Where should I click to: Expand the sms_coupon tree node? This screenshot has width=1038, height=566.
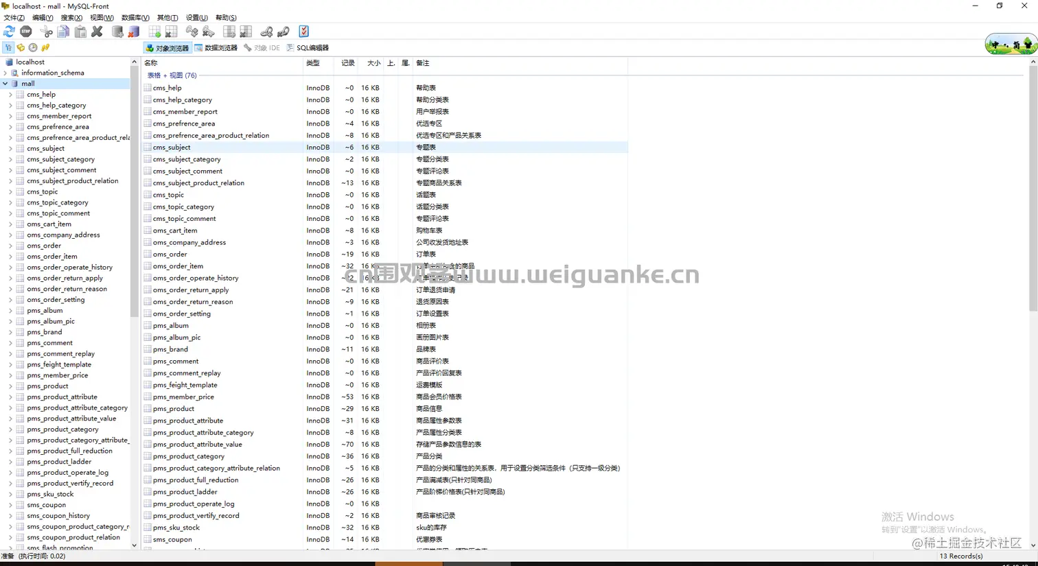click(11, 505)
